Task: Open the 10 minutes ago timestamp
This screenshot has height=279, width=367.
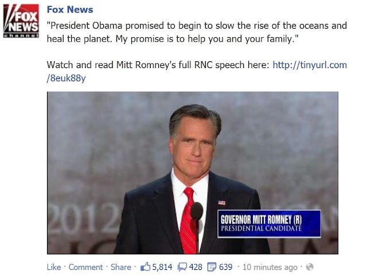Action: click(270, 267)
